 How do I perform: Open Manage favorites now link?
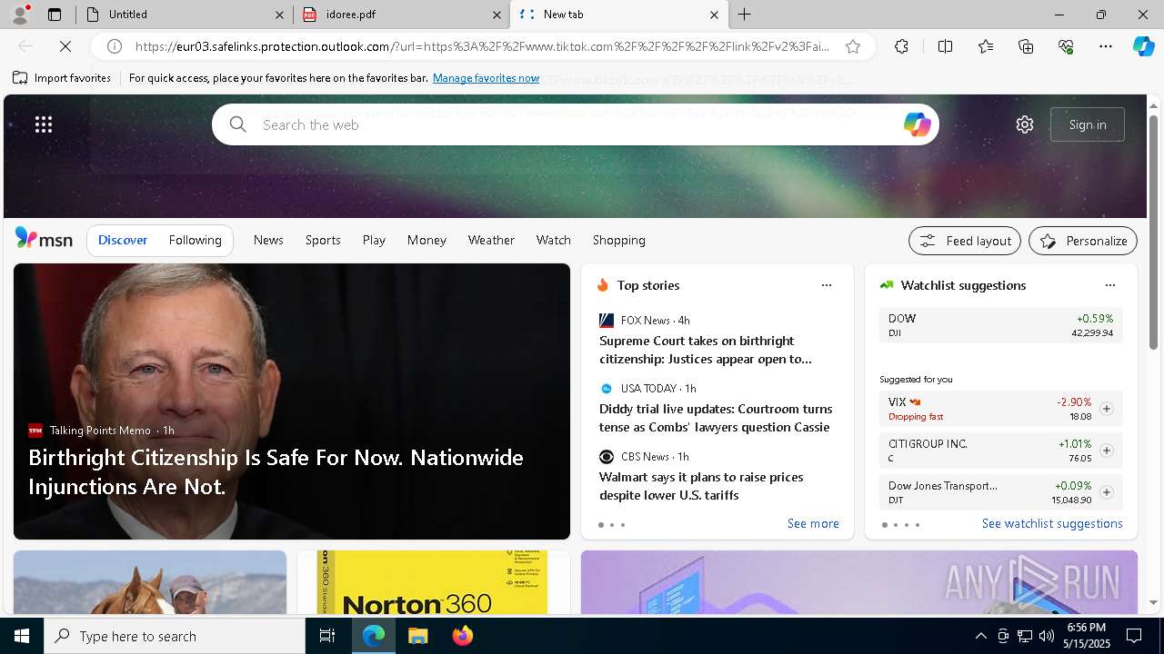coord(487,78)
